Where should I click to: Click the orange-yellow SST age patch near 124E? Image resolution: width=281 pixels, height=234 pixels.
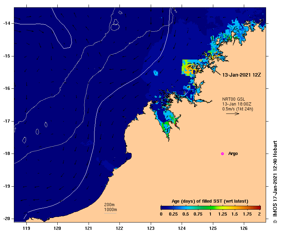[188, 68]
